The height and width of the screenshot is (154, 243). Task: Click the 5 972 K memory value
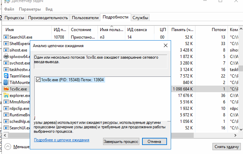click(x=186, y=115)
